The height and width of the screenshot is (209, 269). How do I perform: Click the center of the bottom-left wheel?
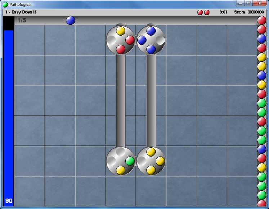121,161
